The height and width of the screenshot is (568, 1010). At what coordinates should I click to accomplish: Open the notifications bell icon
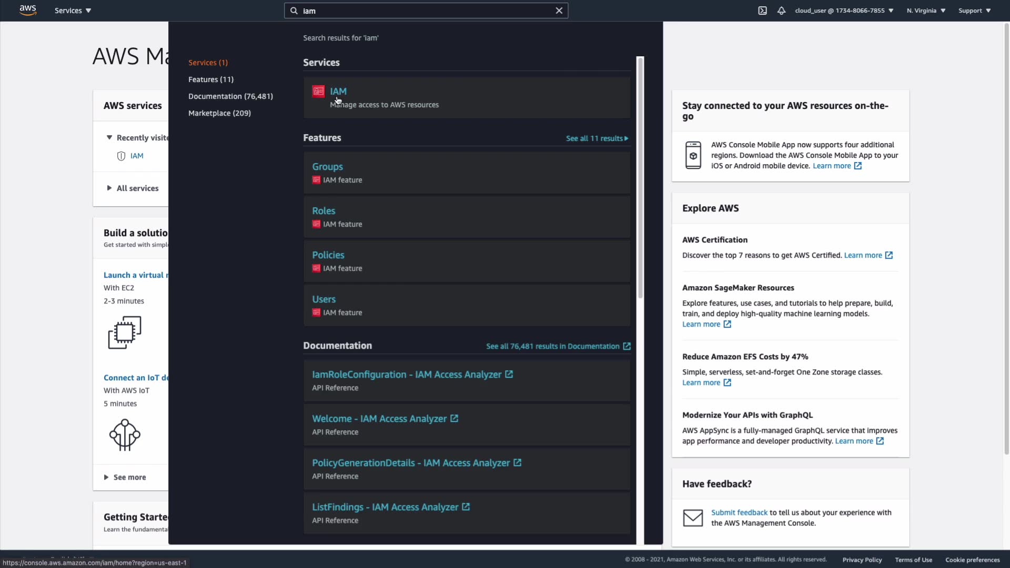(781, 11)
